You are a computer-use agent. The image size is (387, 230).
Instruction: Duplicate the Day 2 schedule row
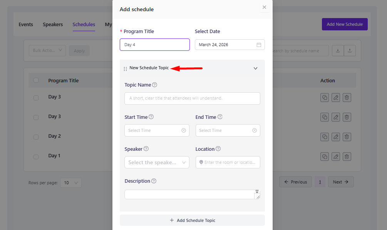click(x=325, y=137)
